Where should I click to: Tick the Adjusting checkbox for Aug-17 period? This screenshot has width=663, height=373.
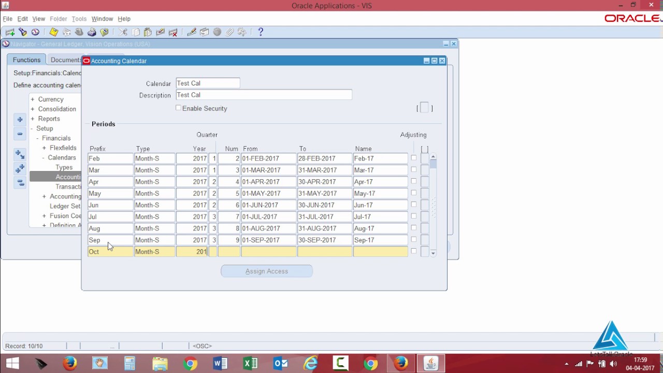413,228
